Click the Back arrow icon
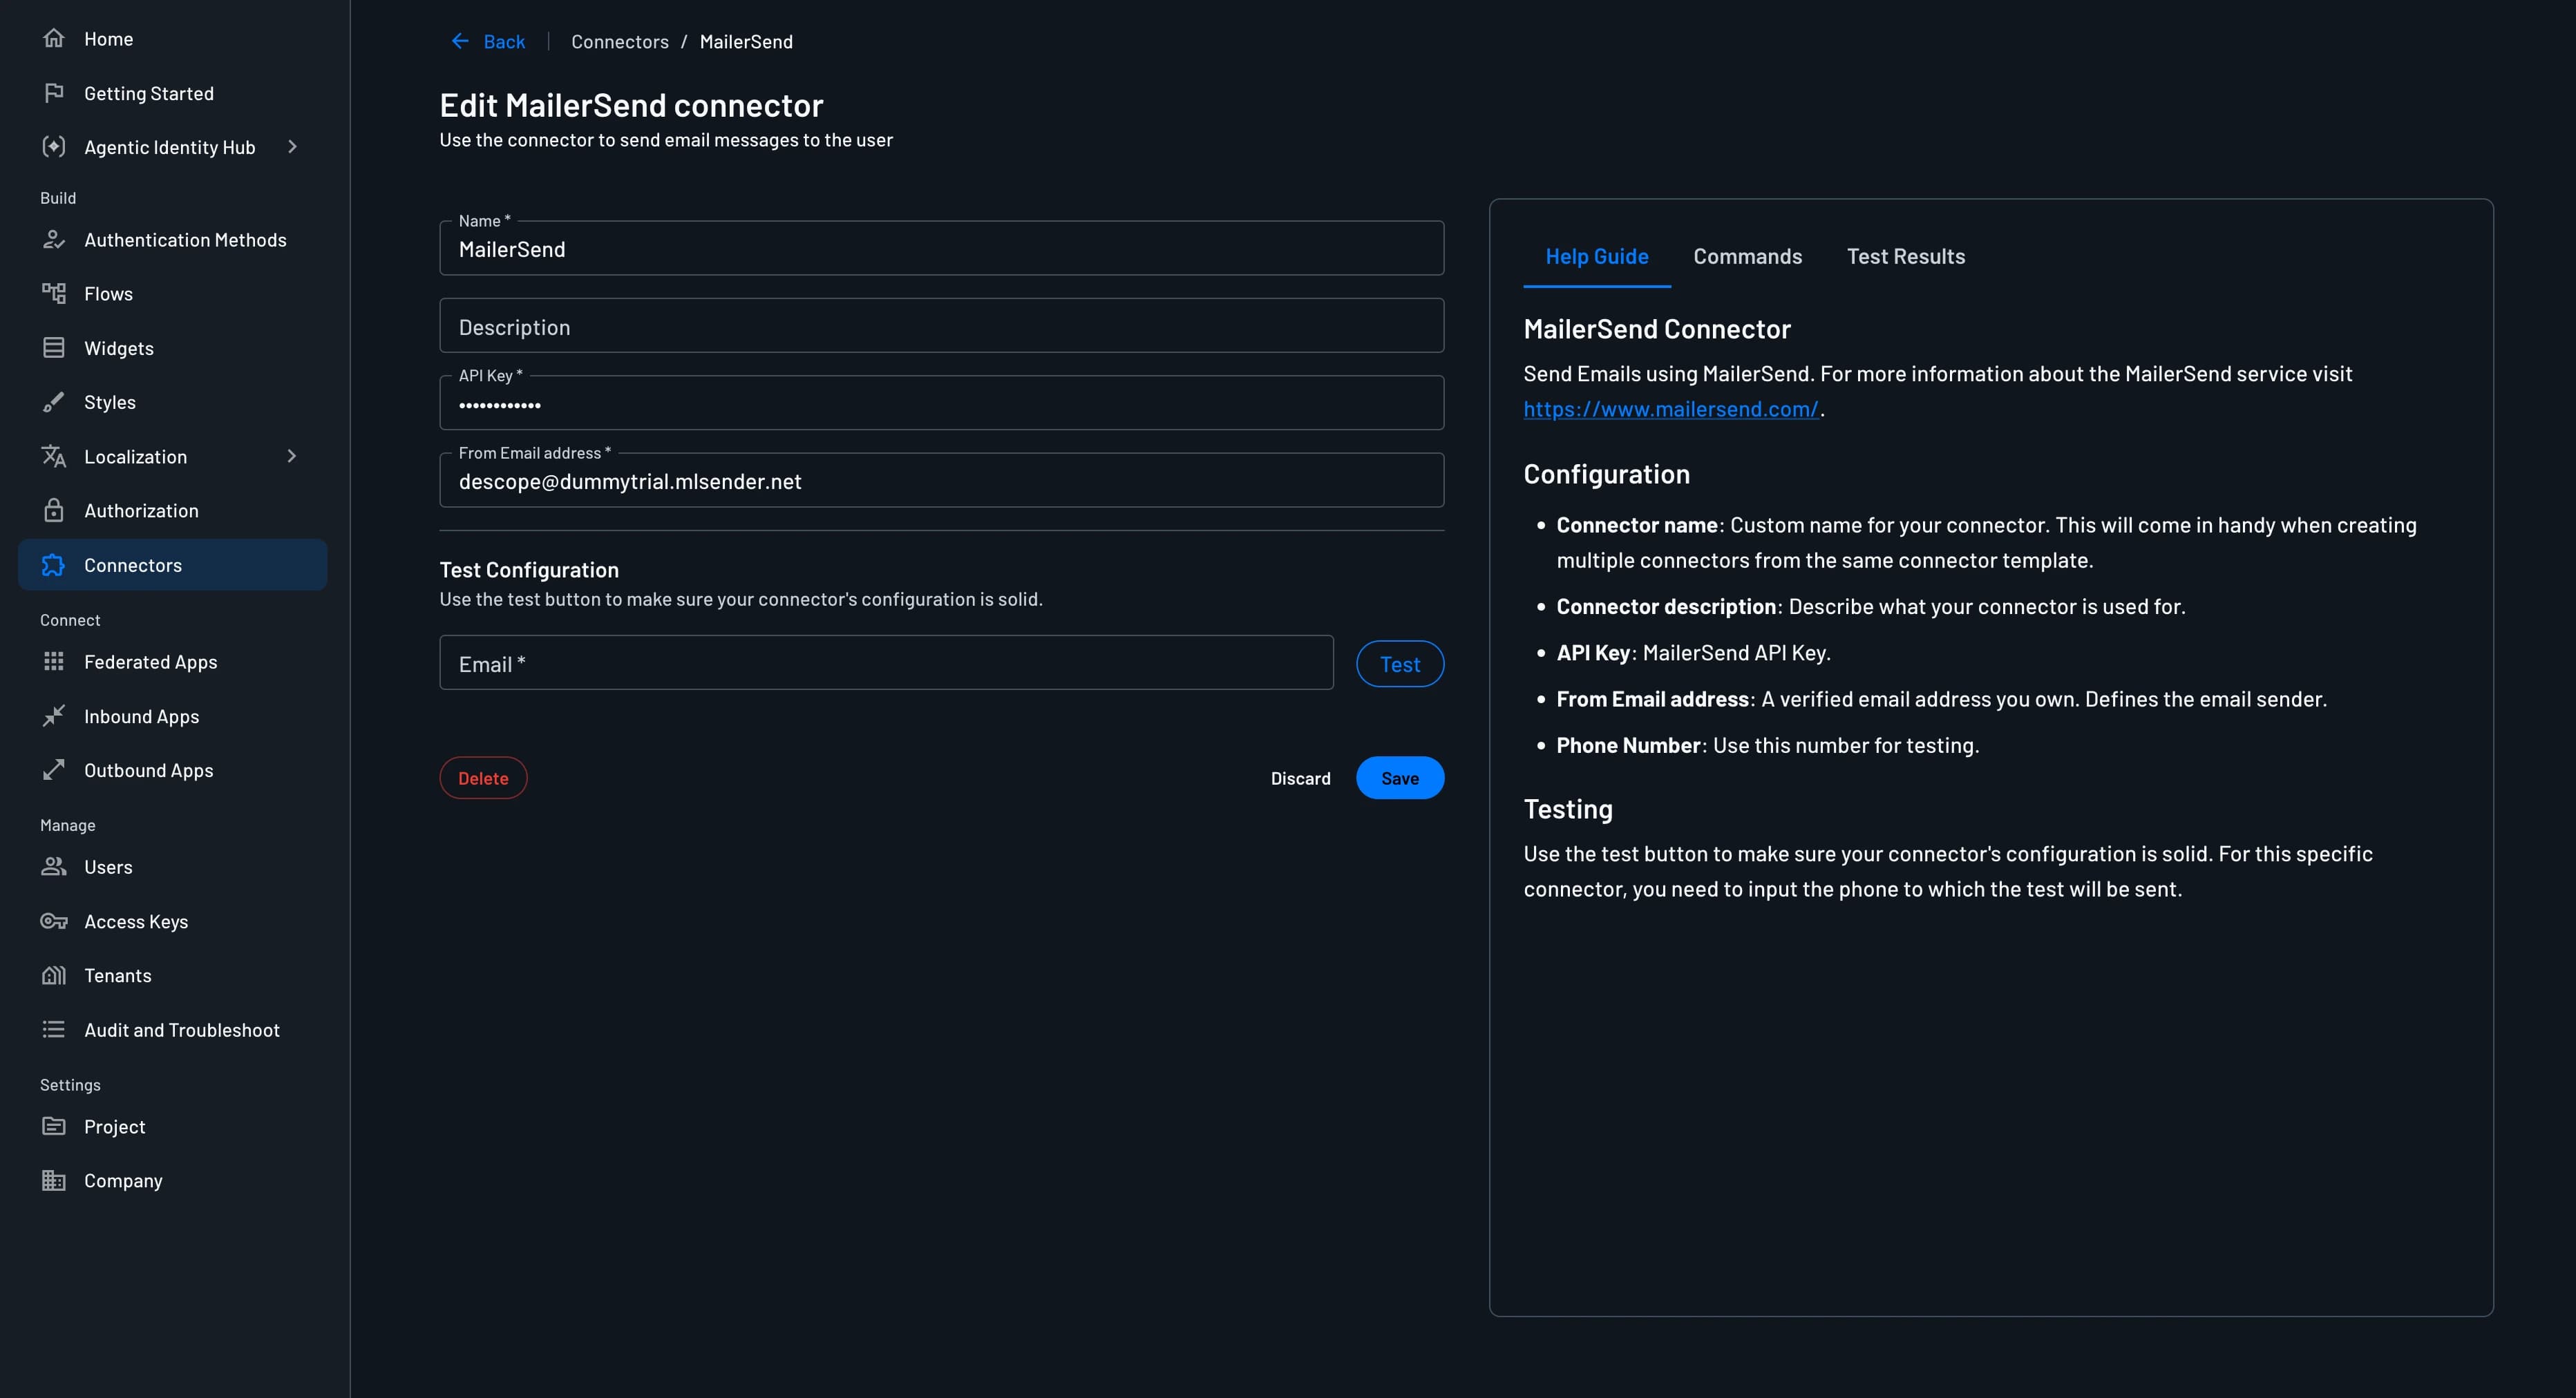Screen dimensions: 2576x1398 (460, 41)
